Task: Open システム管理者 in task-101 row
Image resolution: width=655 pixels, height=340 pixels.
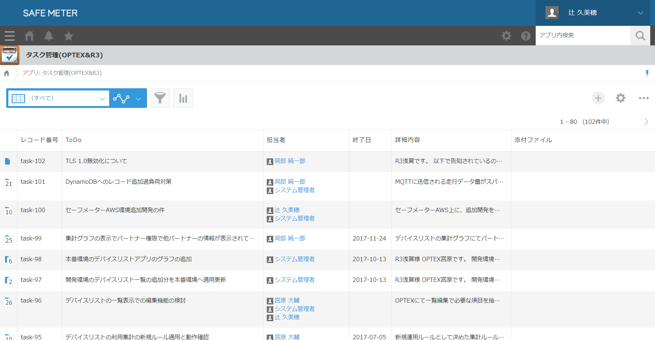Action: [295, 190]
